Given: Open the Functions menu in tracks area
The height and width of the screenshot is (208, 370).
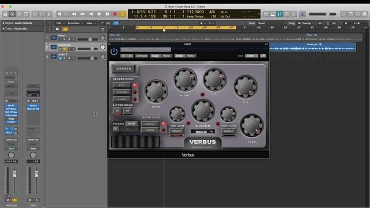Looking at the screenshot, I should coord(75,23).
